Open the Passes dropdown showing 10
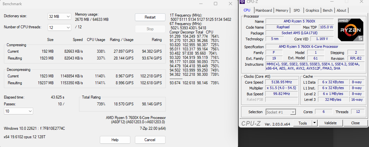The width and height of the screenshot is (369, 147). click(x=19, y=111)
